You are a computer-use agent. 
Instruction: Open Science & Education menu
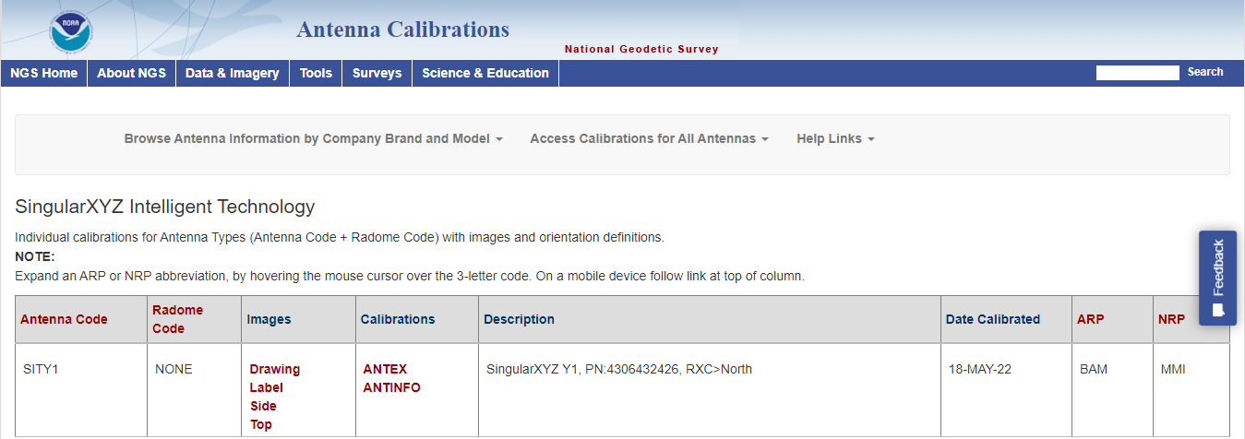485,73
